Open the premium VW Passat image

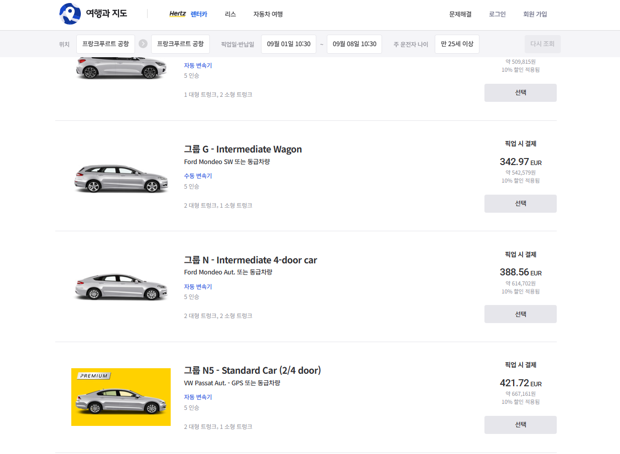pyautogui.click(x=121, y=397)
